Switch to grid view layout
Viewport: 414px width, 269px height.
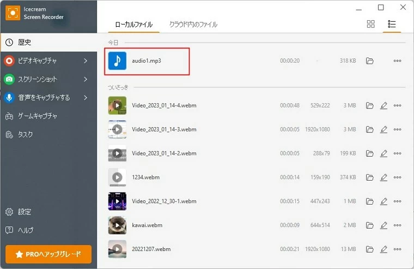click(x=371, y=24)
